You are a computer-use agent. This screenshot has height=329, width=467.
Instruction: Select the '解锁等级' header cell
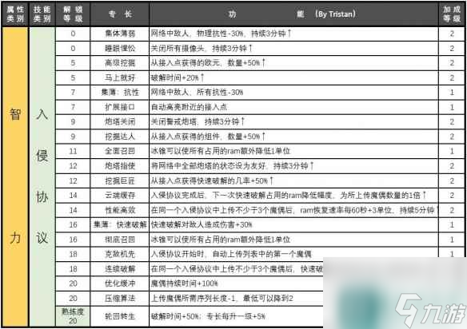coord(73,14)
